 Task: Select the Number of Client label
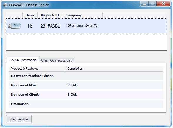pyautogui.click(x=25, y=95)
